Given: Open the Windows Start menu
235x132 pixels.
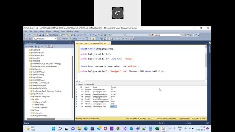Looking at the screenshot, I should 54,129.
